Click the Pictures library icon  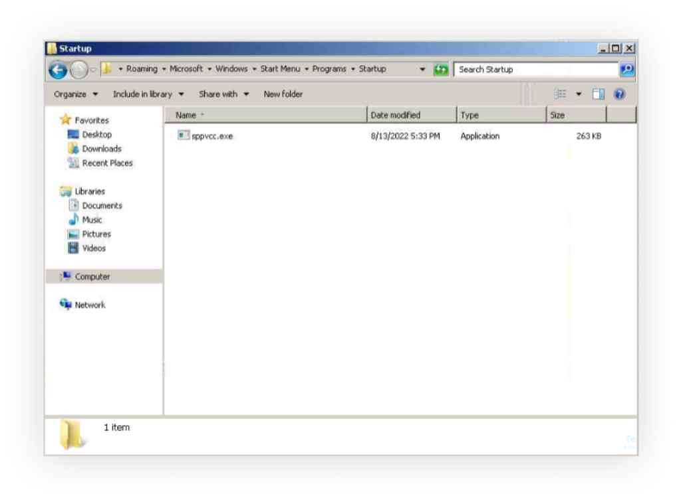point(73,234)
